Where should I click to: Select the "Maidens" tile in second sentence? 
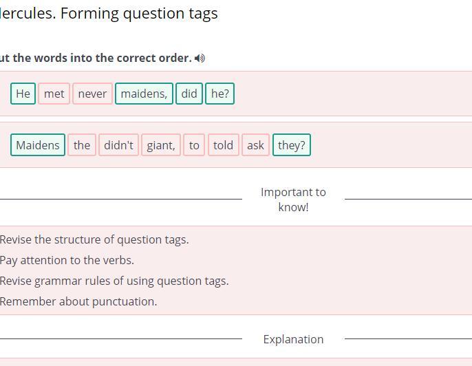[38, 145]
